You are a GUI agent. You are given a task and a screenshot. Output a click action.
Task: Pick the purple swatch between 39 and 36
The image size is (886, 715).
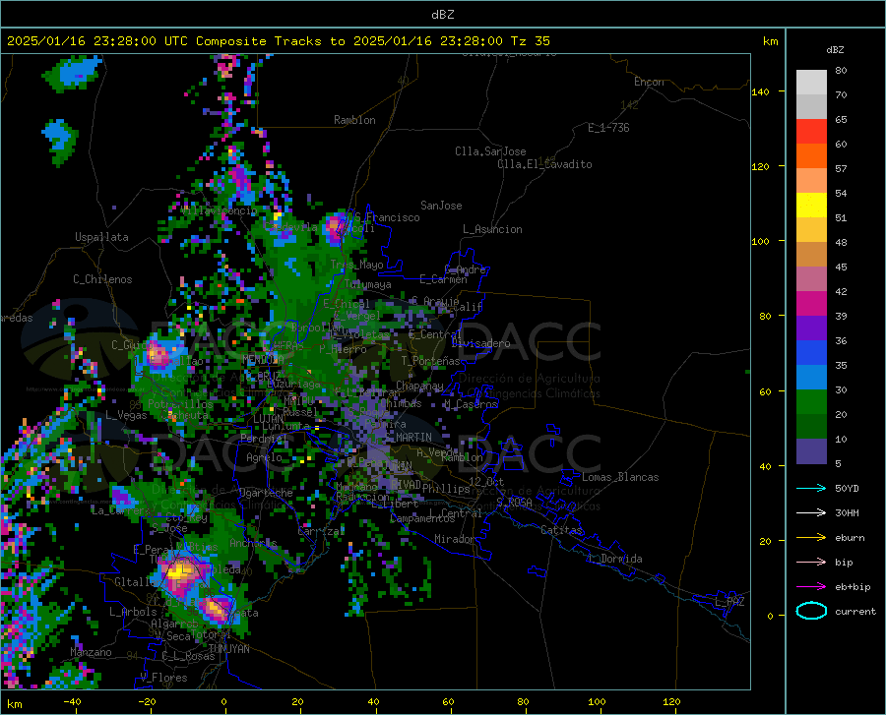pyautogui.click(x=811, y=328)
